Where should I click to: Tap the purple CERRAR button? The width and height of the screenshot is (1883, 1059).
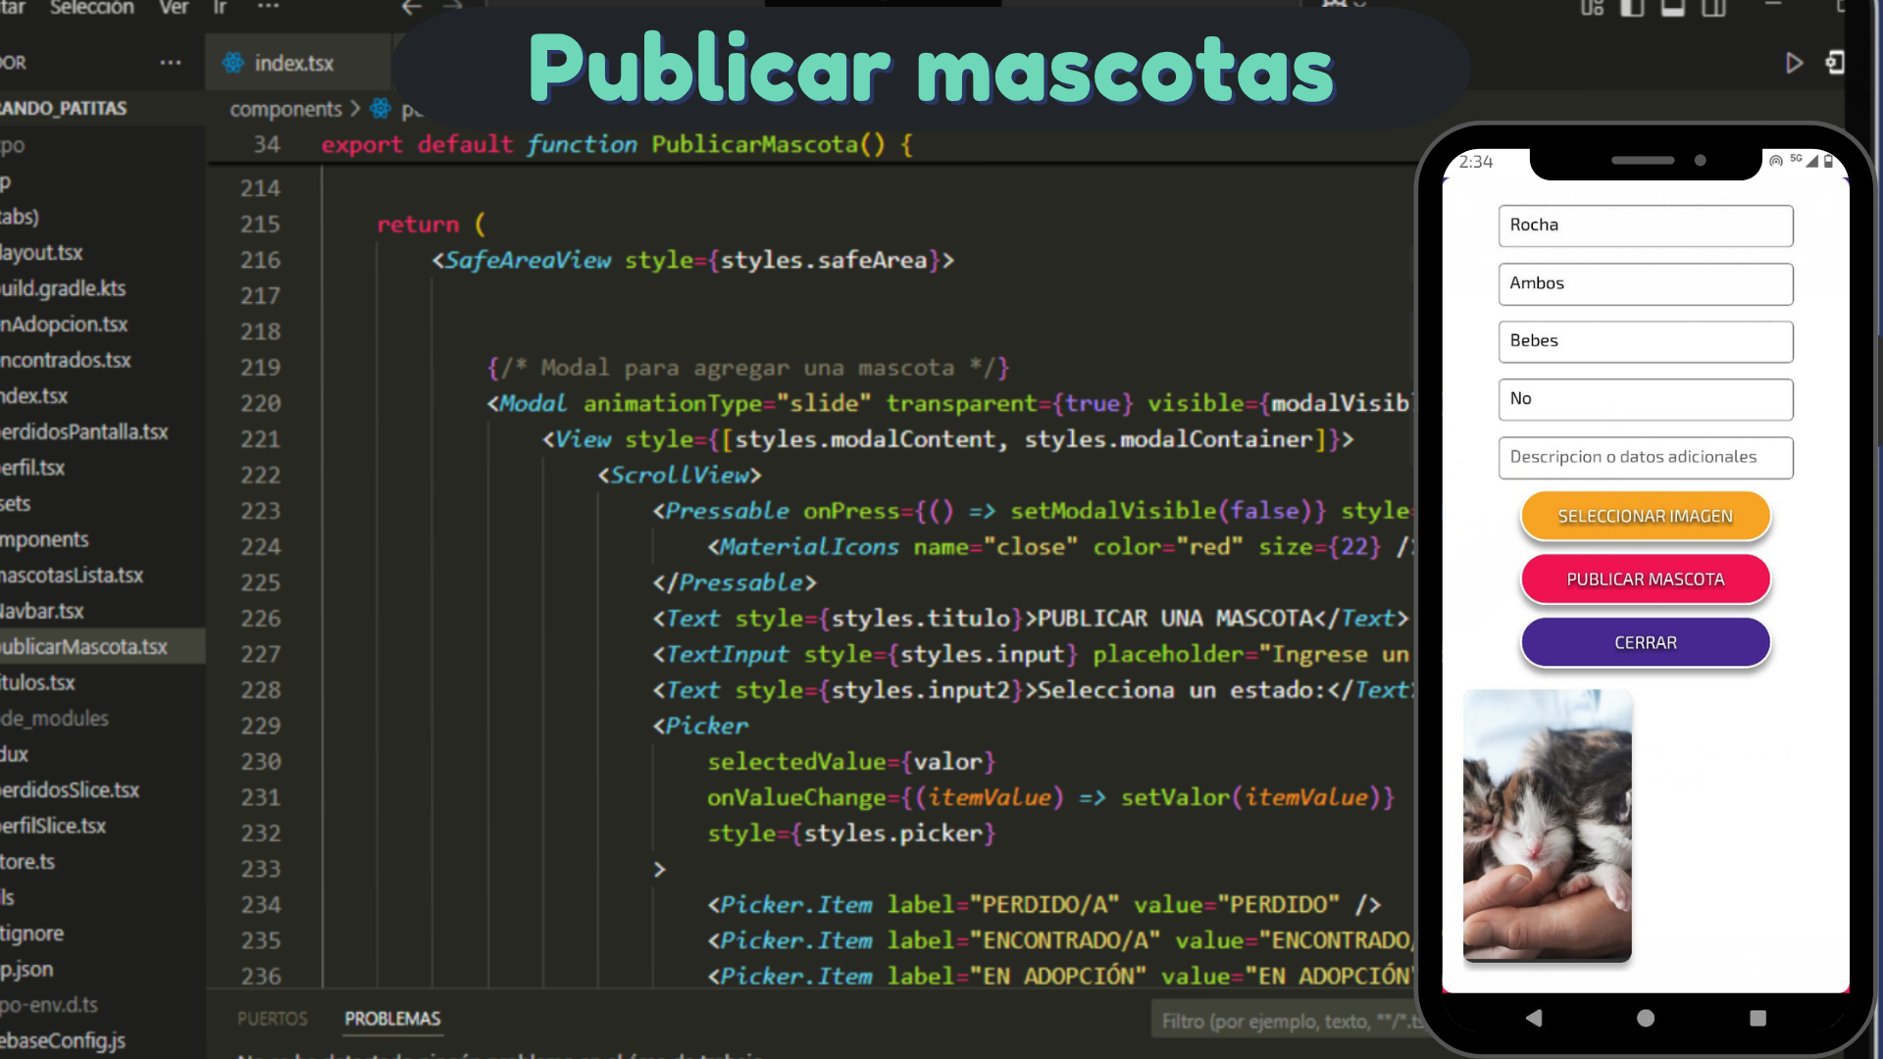coord(1645,643)
